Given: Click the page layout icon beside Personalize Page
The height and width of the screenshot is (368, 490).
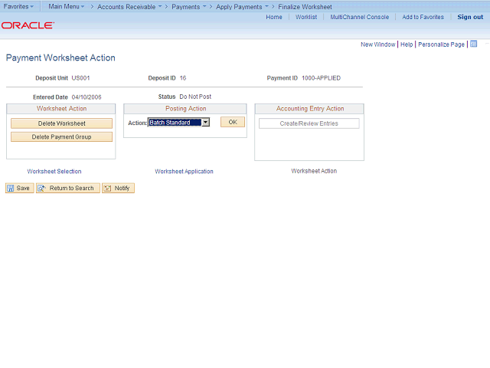Looking at the screenshot, I should click(473, 44).
